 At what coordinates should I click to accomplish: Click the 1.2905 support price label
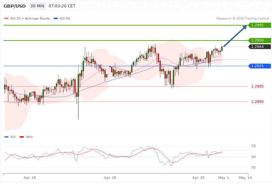[257, 86]
